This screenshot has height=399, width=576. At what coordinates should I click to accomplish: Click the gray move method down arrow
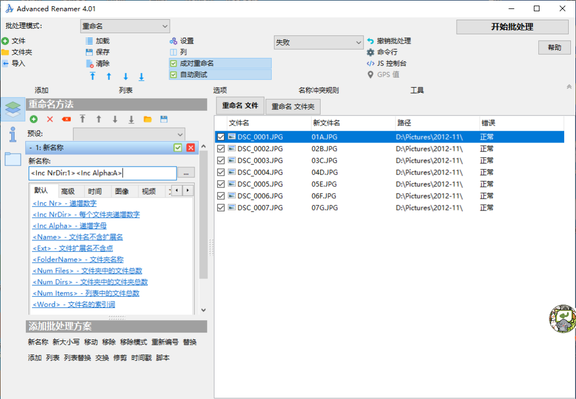(x=115, y=119)
